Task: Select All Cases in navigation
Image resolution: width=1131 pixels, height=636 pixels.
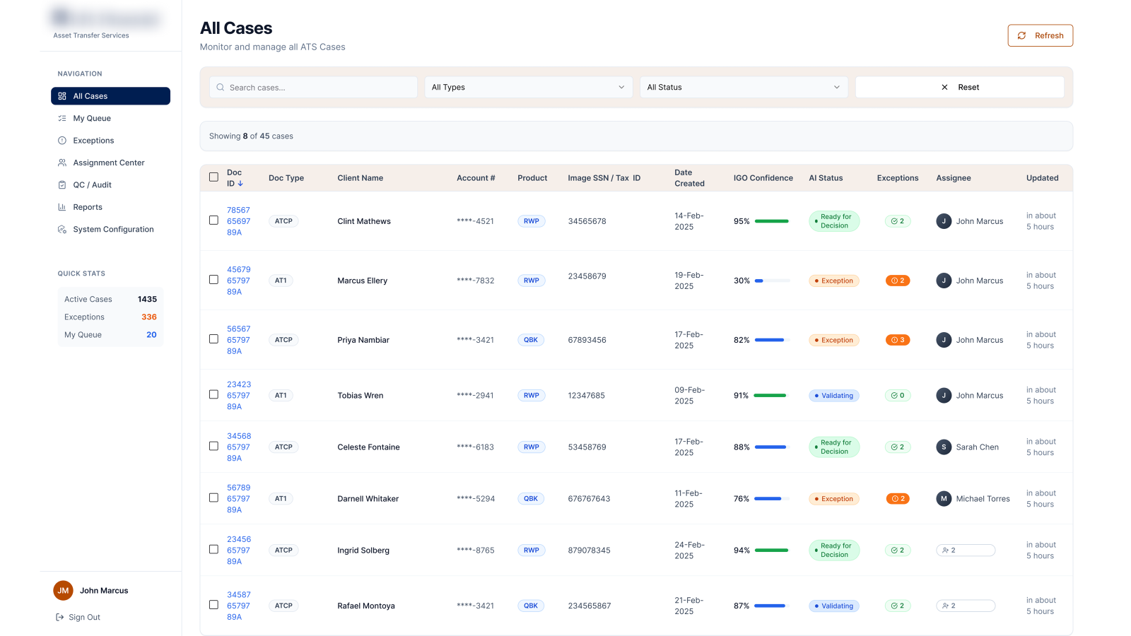Action: coord(110,96)
